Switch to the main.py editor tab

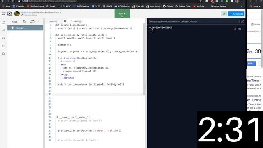[53, 21]
